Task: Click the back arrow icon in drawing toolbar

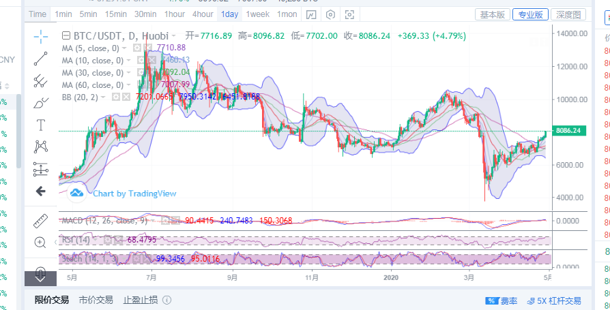Action: pyautogui.click(x=40, y=191)
